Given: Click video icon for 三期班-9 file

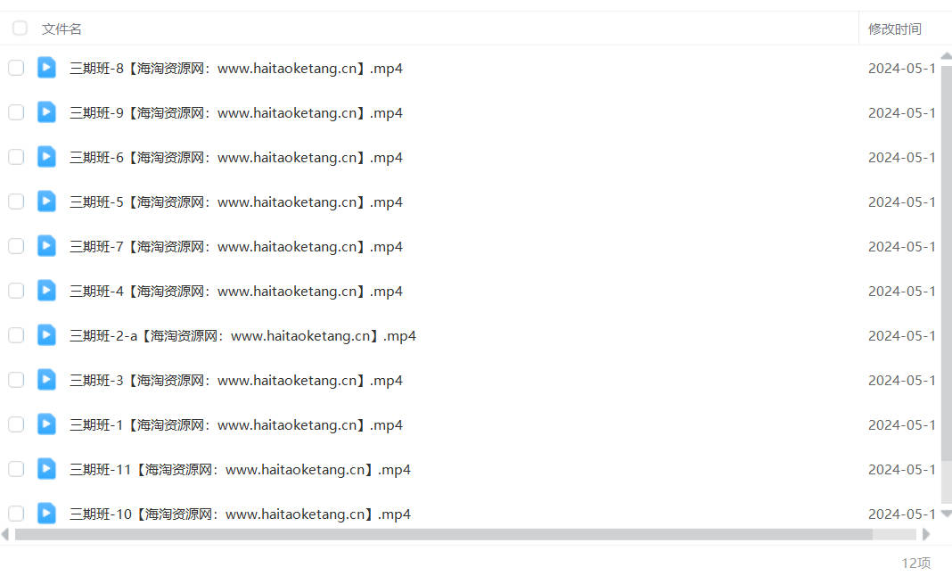Looking at the screenshot, I should tap(46, 111).
